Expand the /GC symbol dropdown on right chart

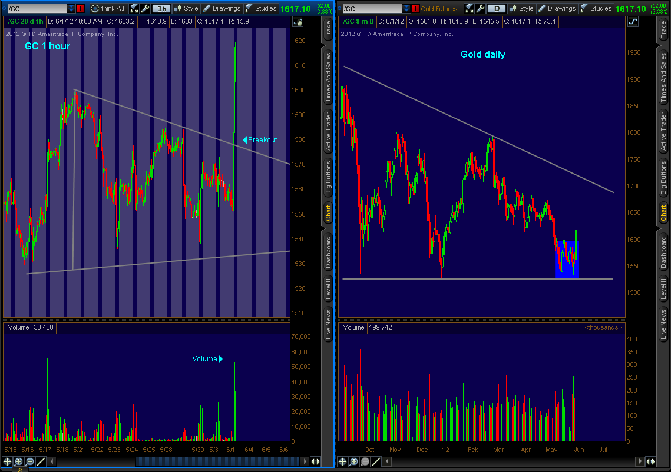(x=406, y=8)
